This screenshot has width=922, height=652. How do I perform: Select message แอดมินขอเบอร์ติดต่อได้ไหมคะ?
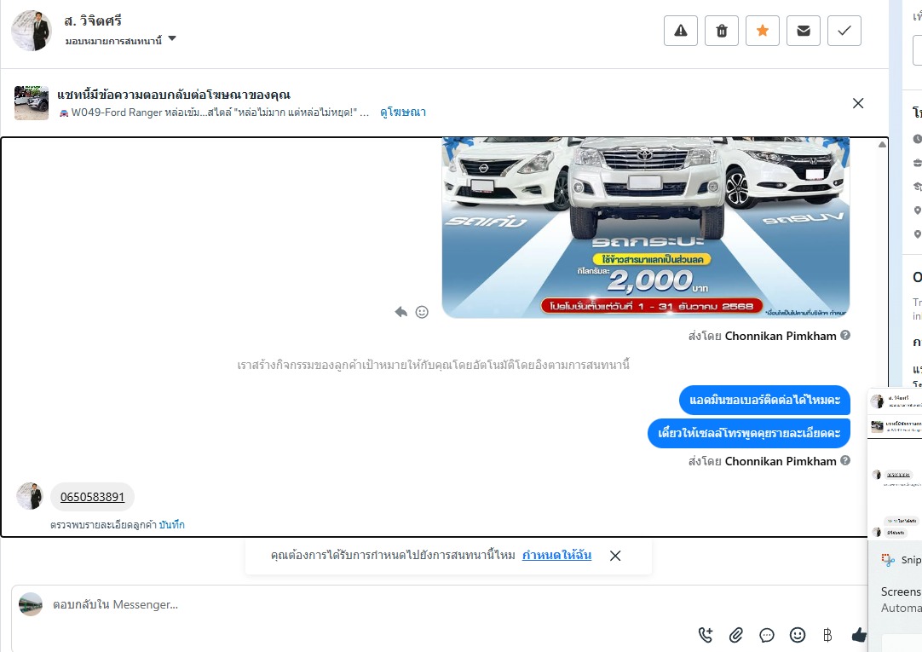pyautogui.click(x=764, y=400)
